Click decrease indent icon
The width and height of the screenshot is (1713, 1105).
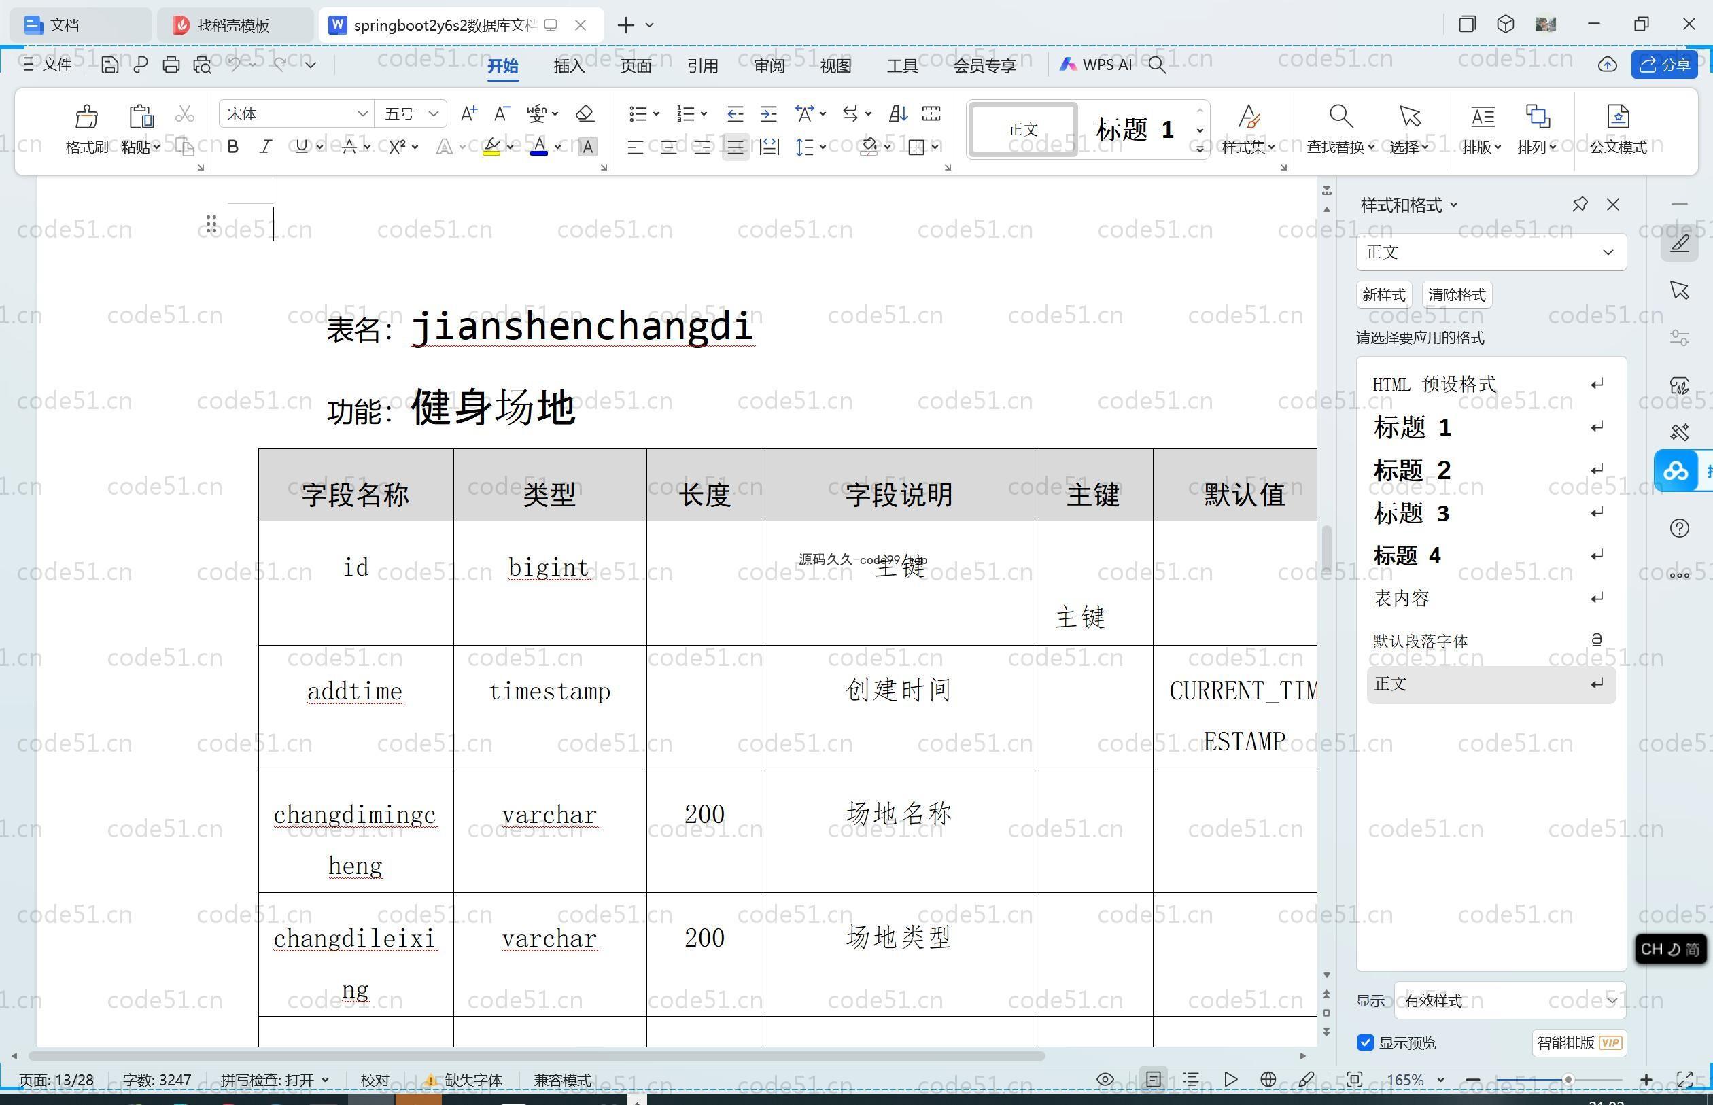pos(735,113)
